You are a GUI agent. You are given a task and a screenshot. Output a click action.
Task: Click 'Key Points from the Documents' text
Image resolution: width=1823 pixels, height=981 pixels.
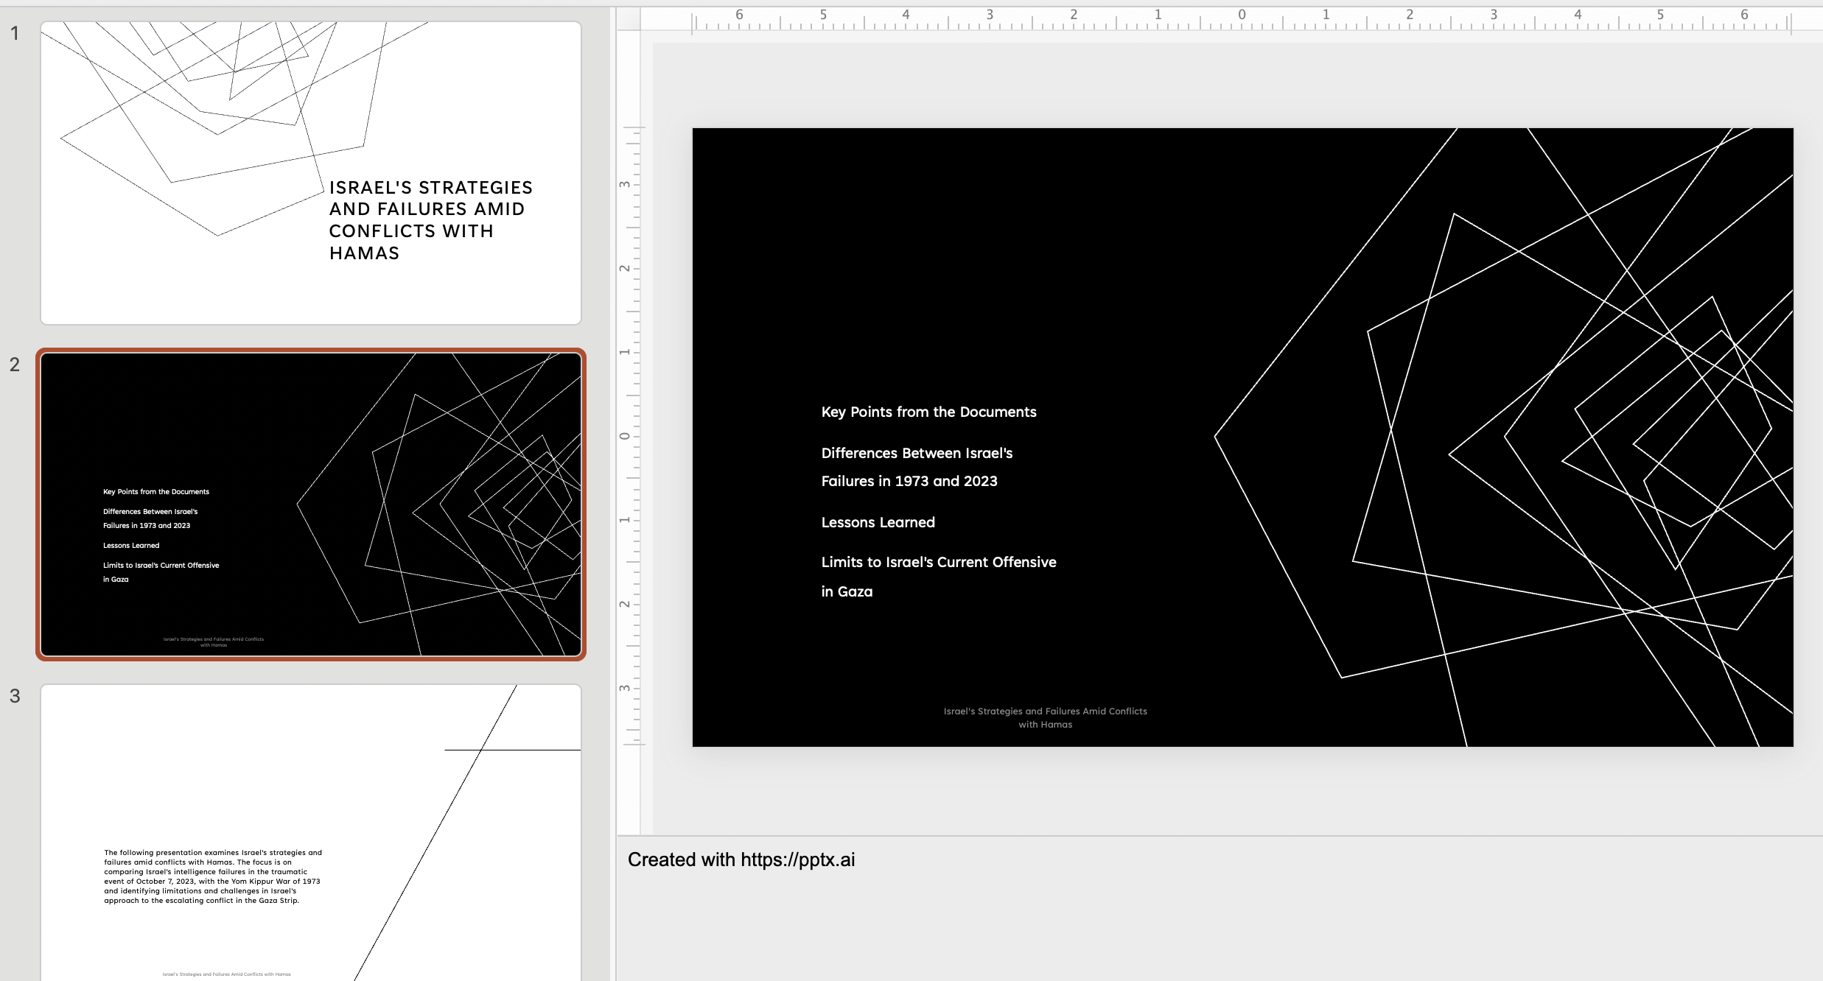click(x=928, y=412)
